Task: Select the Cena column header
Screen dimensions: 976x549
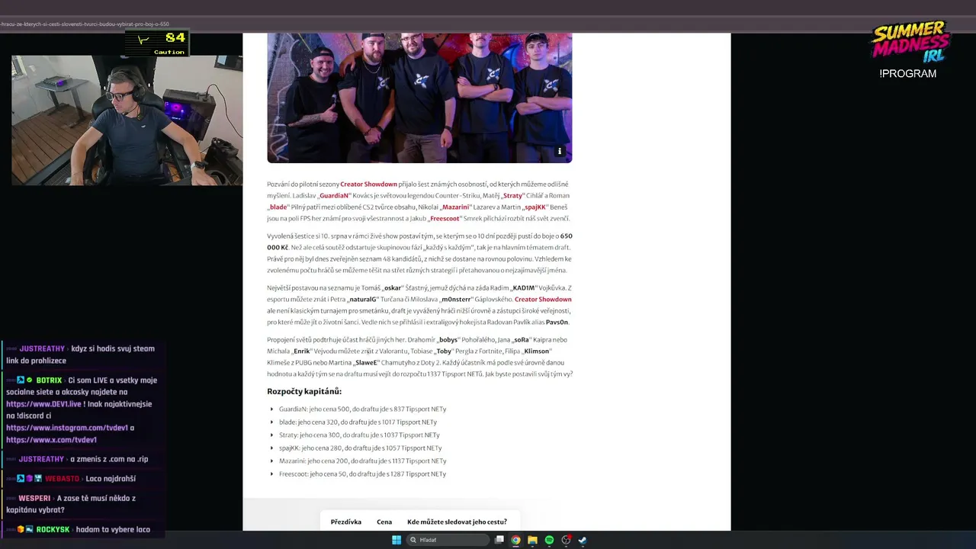Action: 384,522
